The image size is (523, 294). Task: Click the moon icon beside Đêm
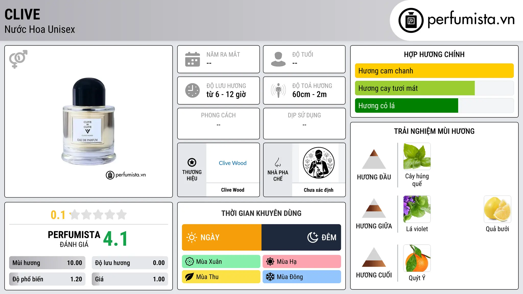pyautogui.click(x=313, y=237)
